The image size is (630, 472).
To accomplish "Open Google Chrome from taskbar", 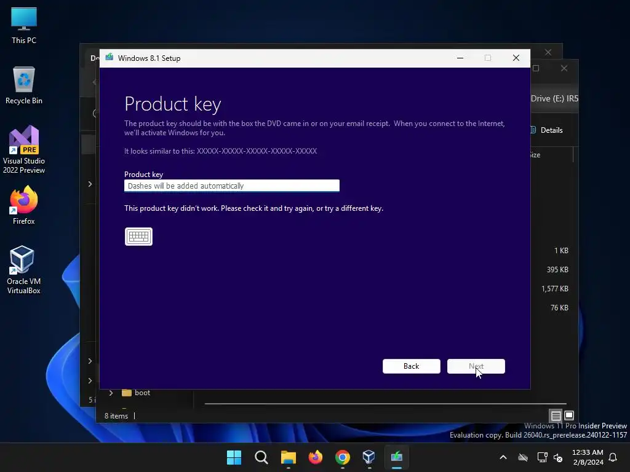I will pos(342,457).
